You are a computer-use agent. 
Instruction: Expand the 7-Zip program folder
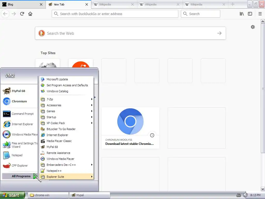pos(66,99)
